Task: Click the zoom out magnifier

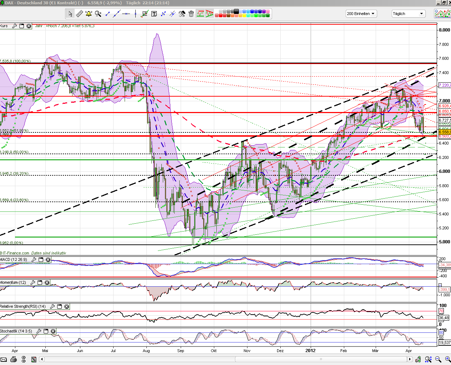Action: coord(438,359)
